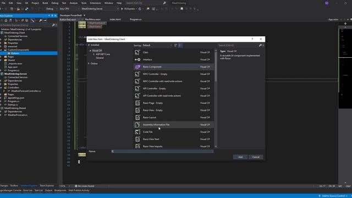Select App.razor in Solution Explorer

tap(13, 67)
